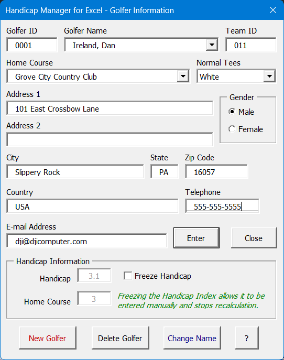Click the Zip Code field
Screen dimensions: 284x360
click(216, 172)
